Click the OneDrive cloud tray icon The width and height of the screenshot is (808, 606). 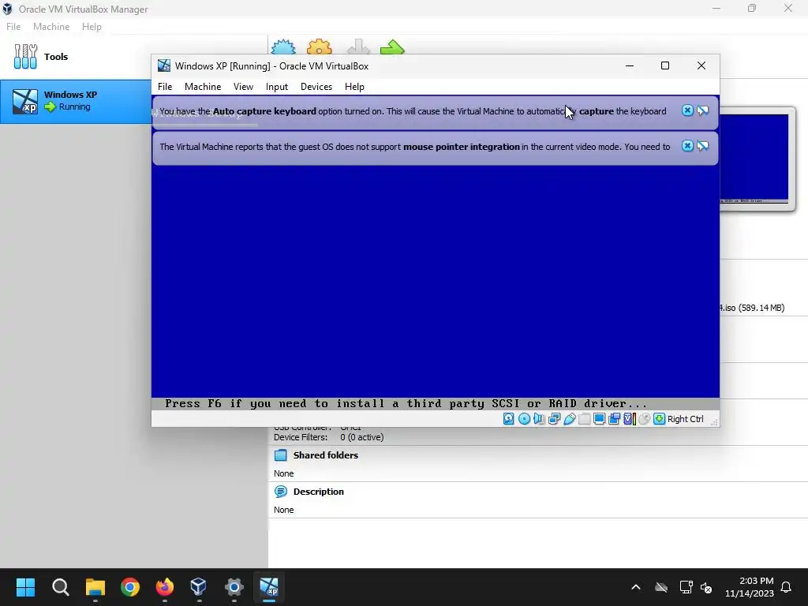coord(661,587)
